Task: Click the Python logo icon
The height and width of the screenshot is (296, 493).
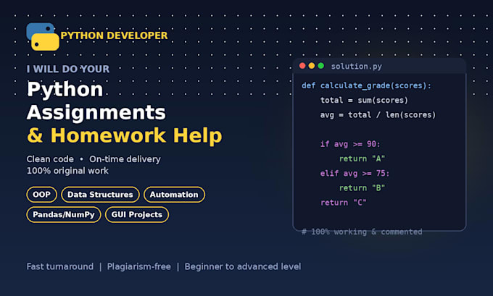Action: [x=43, y=37]
